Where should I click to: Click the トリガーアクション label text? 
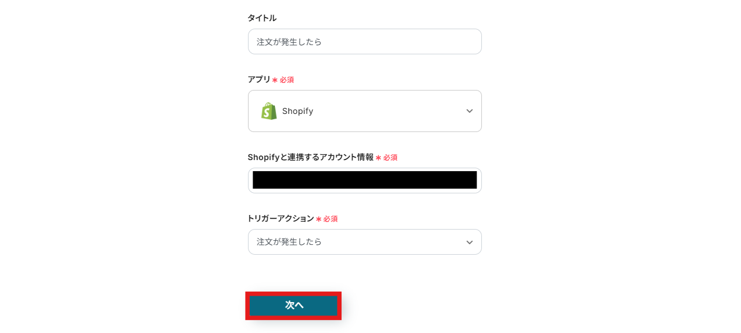(x=280, y=218)
